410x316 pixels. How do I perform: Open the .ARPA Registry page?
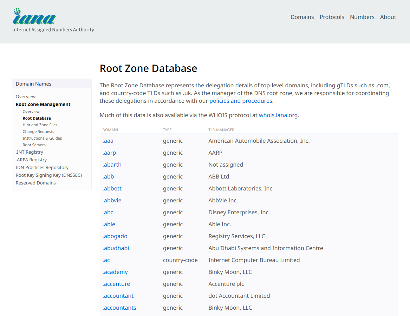click(31, 160)
